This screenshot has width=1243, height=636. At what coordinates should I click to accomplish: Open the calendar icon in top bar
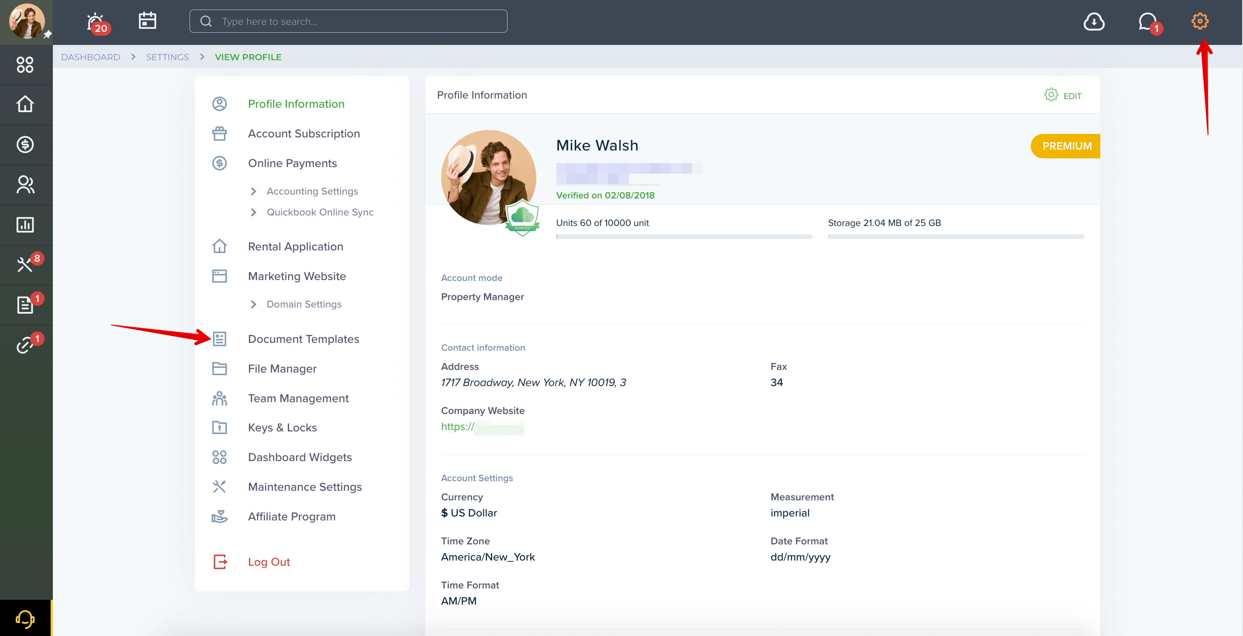148,21
